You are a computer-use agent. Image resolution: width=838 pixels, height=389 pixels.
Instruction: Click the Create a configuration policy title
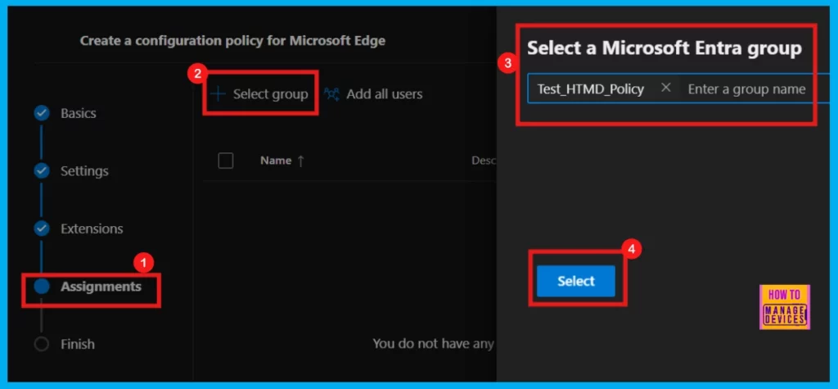click(232, 41)
